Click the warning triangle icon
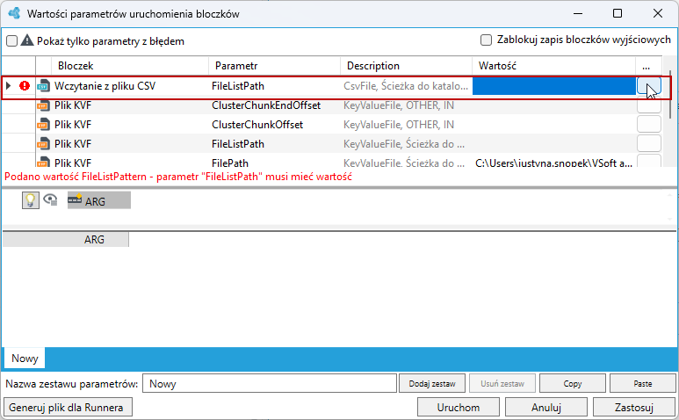The image size is (679, 420). (27, 40)
